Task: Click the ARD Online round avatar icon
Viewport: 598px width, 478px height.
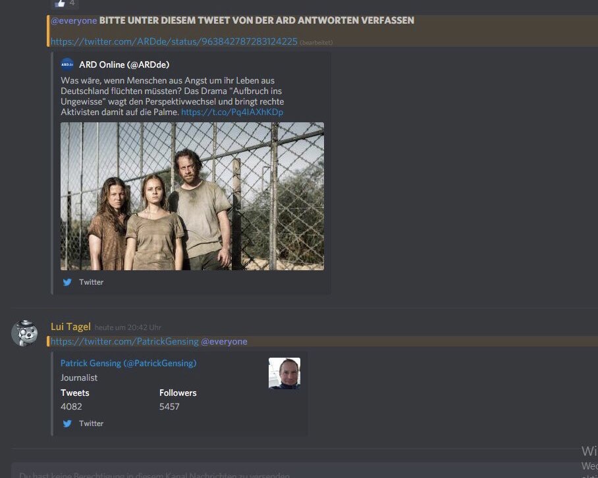Action: [67, 64]
